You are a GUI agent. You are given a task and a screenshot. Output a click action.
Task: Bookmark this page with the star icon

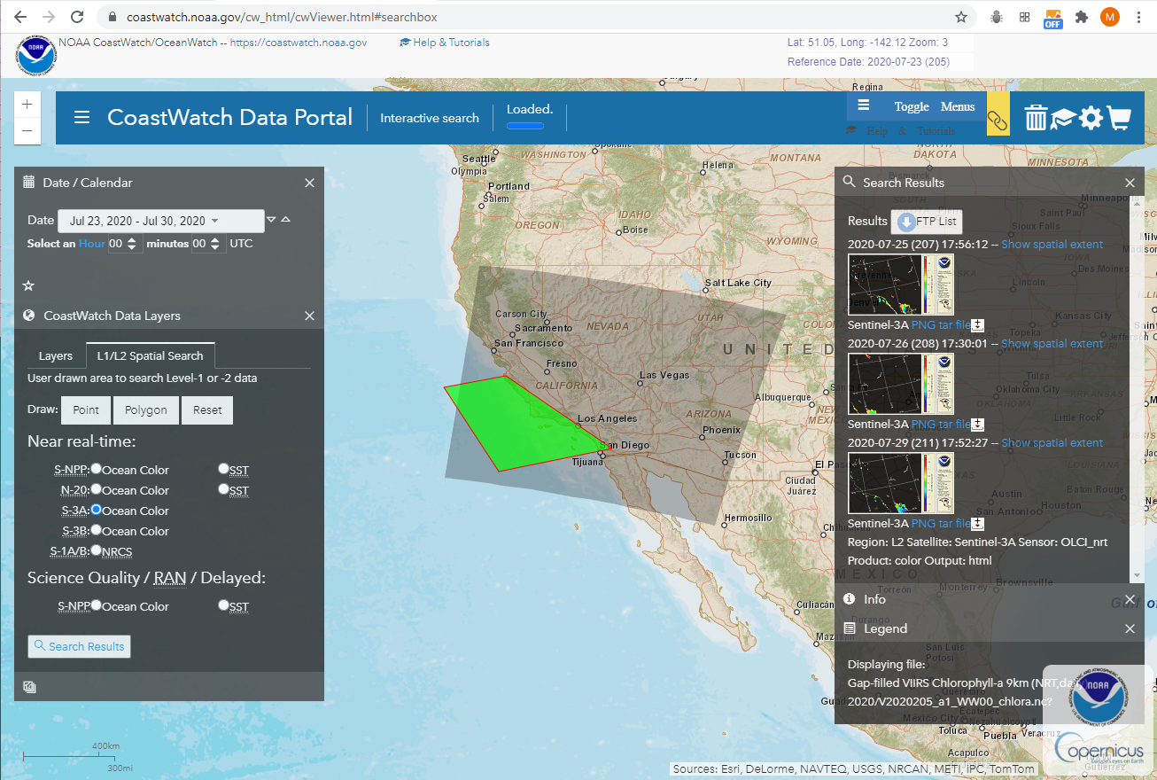pyautogui.click(x=960, y=17)
